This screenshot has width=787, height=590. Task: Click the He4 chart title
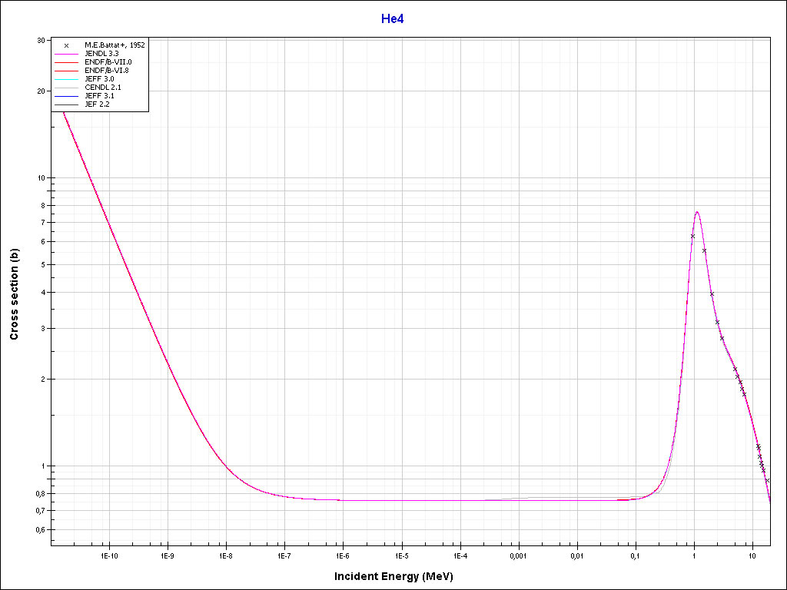pos(393,18)
